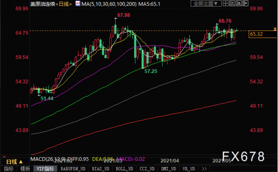Select the VR_UD indicator tab
The image size is (278, 172).
189,169
